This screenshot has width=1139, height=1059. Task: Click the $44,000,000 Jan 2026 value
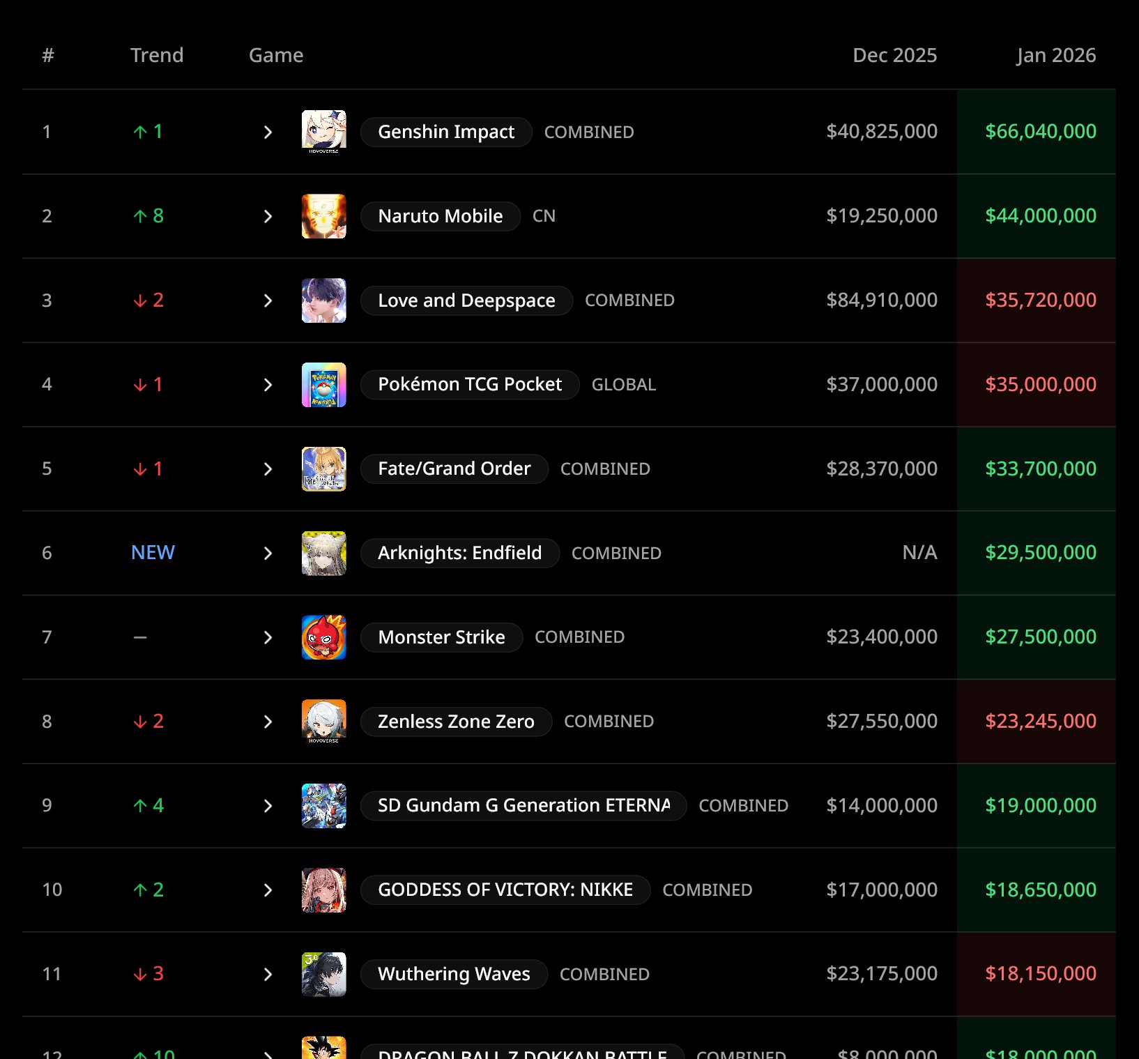point(1041,216)
